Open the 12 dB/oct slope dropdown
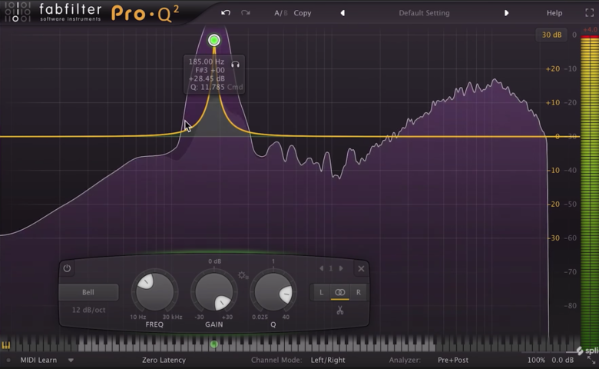This screenshot has height=369, width=599. [88, 310]
